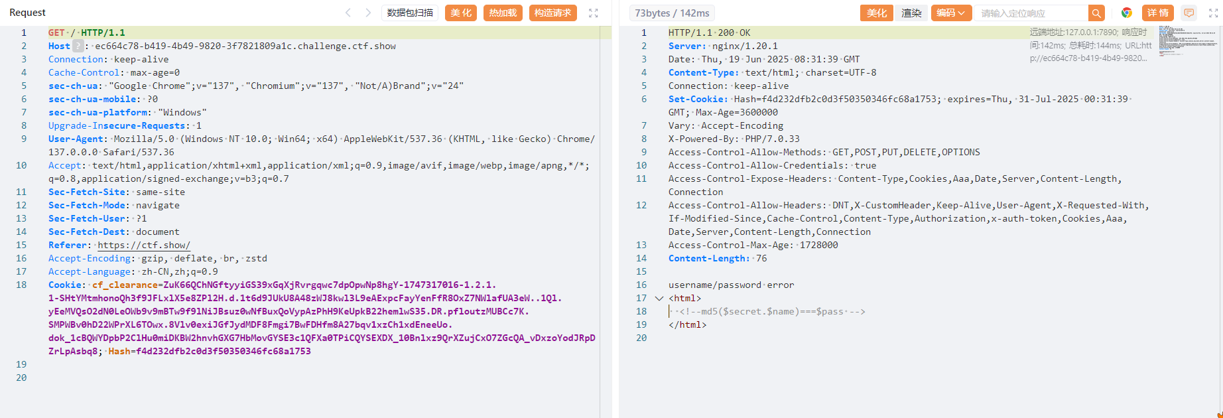Toggle 美化 beautify in the response panel
This screenshot has height=418, width=1223.
[x=876, y=13]
